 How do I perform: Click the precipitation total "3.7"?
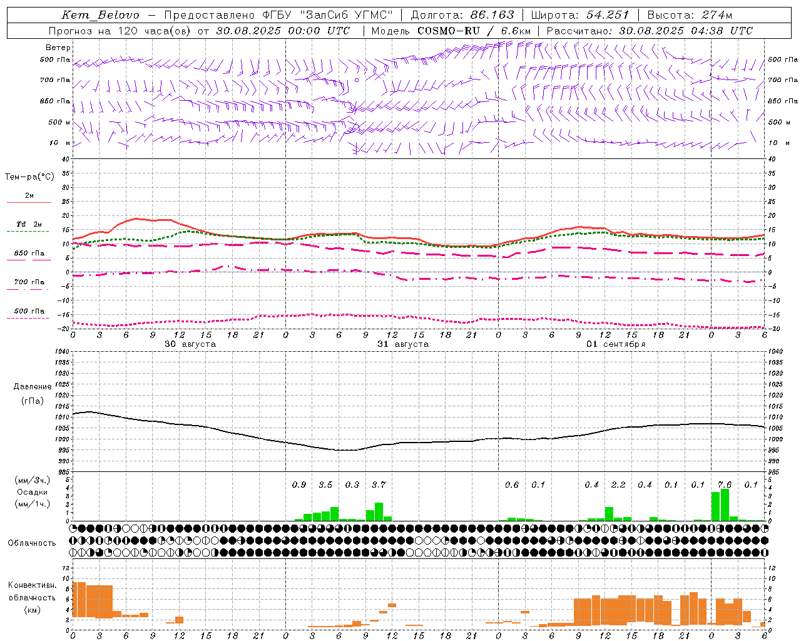(379, 485)
